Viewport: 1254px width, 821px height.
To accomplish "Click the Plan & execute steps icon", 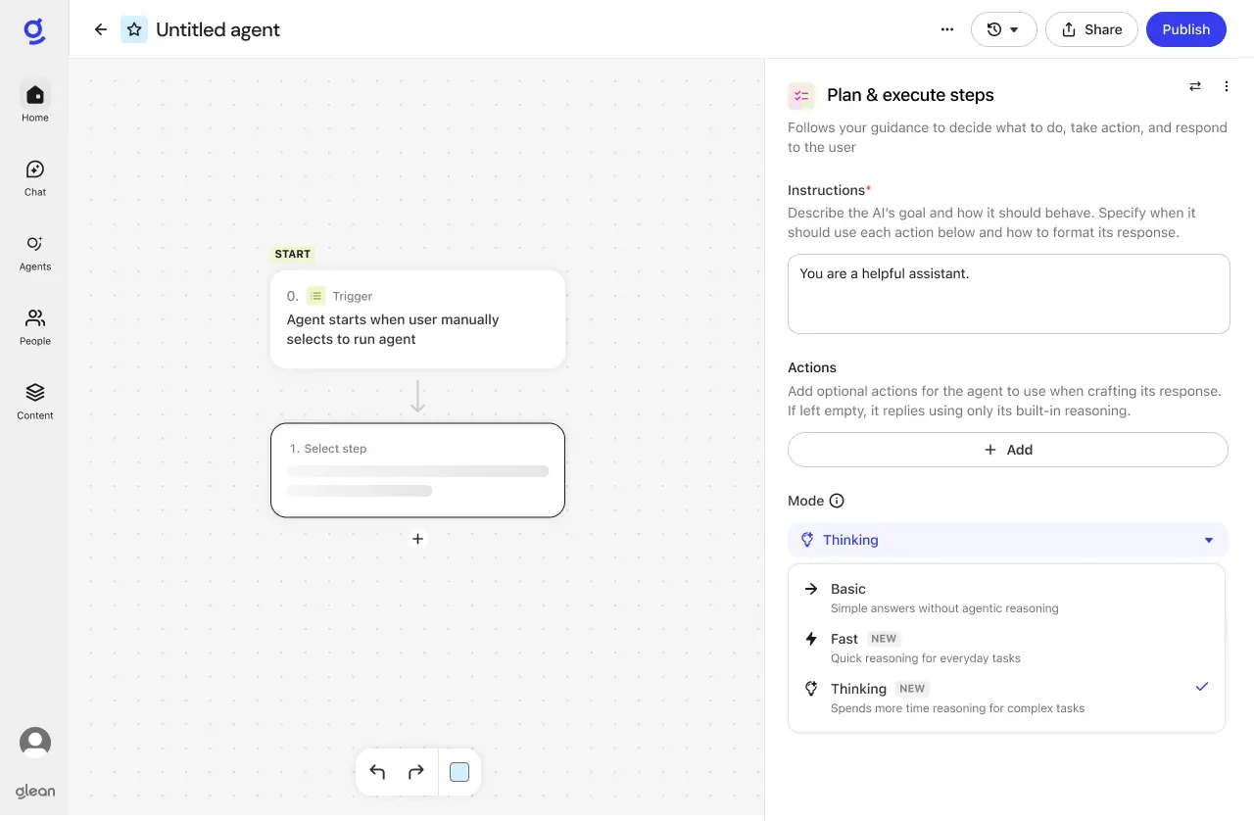I will [801, 95].
